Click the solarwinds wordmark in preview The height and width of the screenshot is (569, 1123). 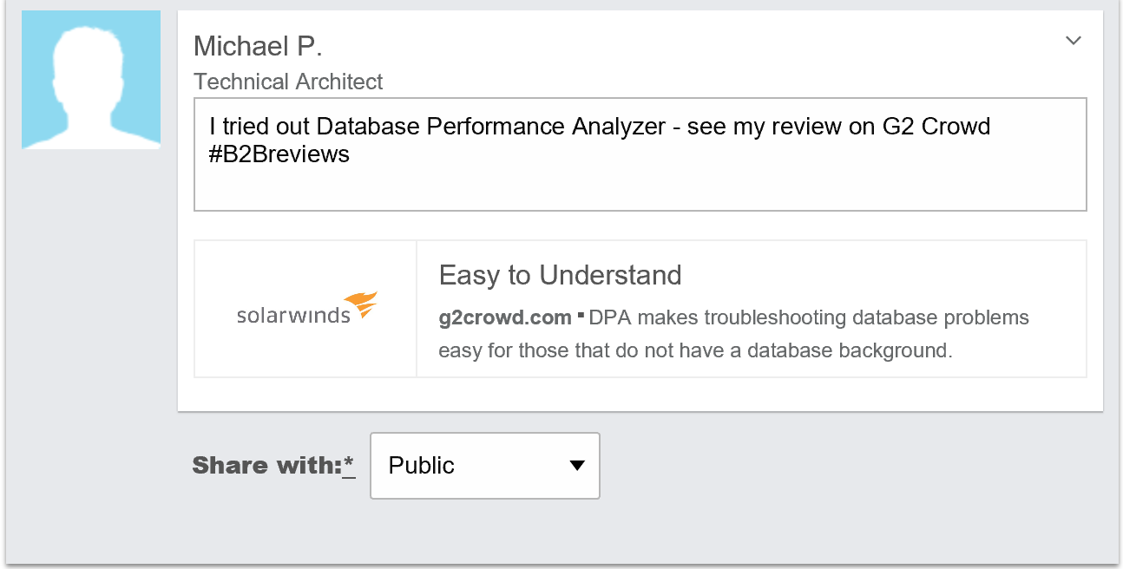pyautogui.click(x=293, y=314)
